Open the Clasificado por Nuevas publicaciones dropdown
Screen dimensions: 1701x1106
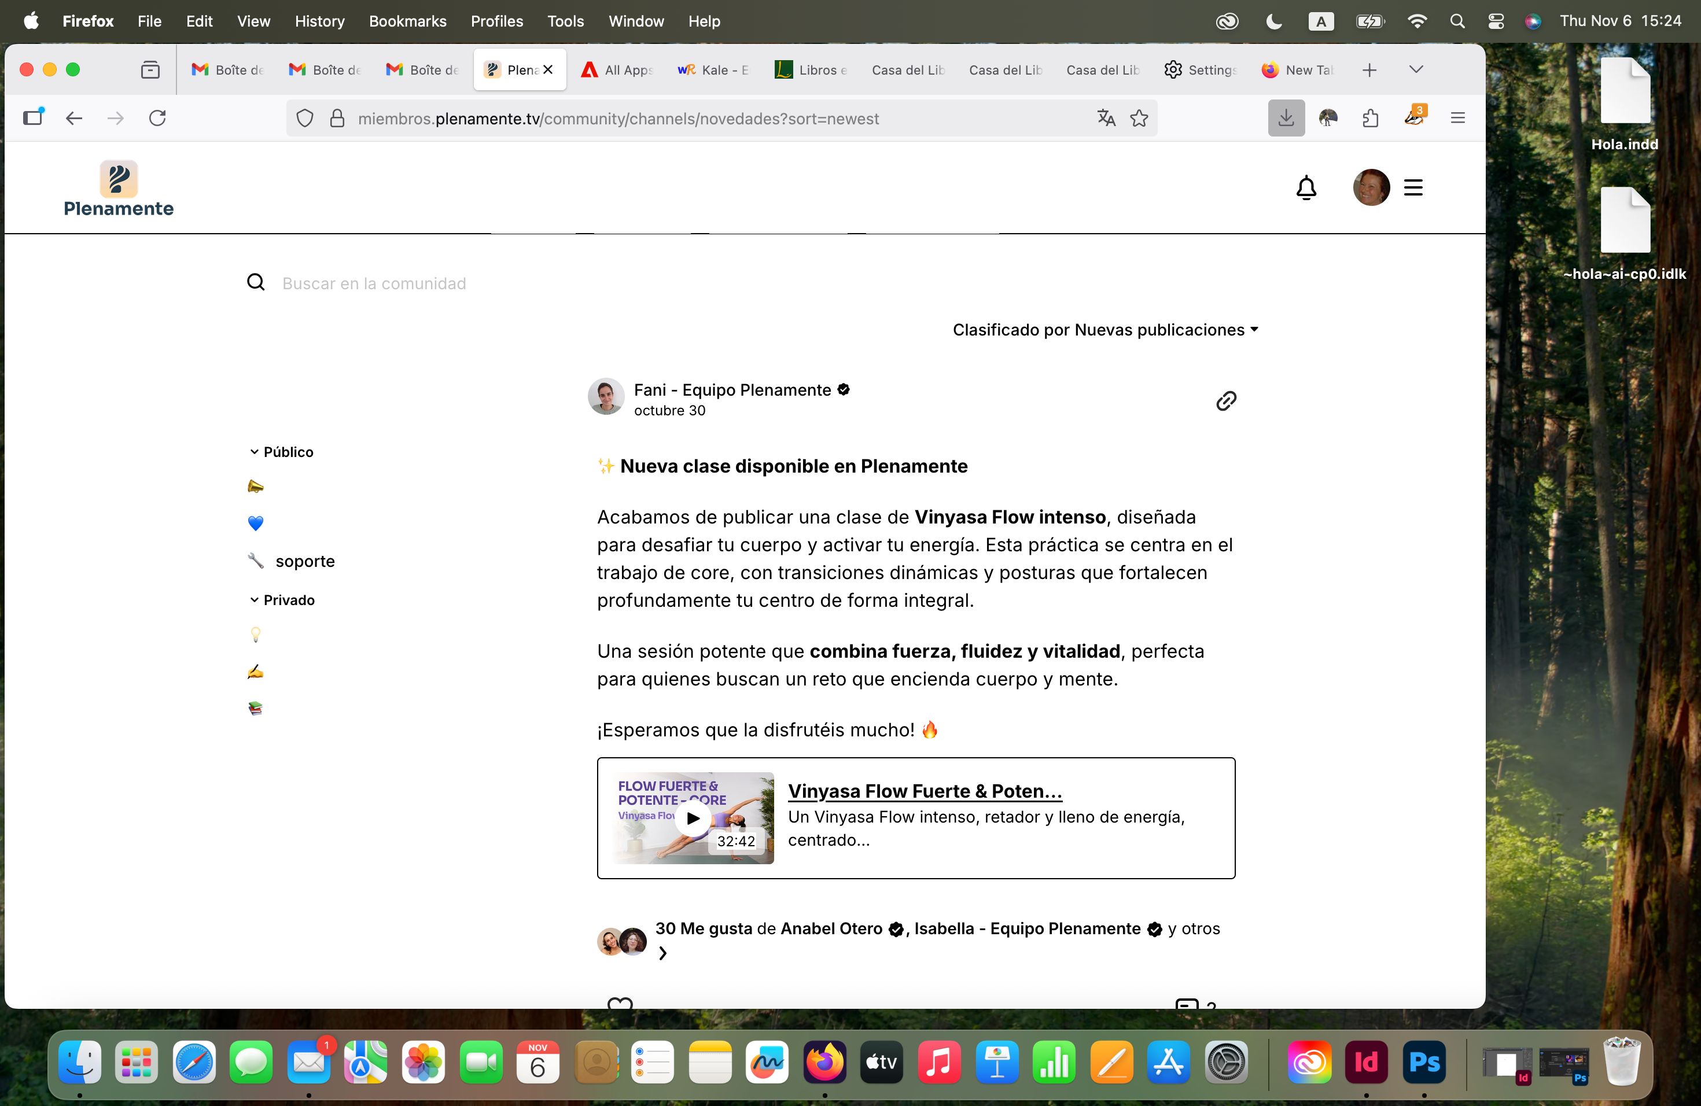(x=1105, y=330)
